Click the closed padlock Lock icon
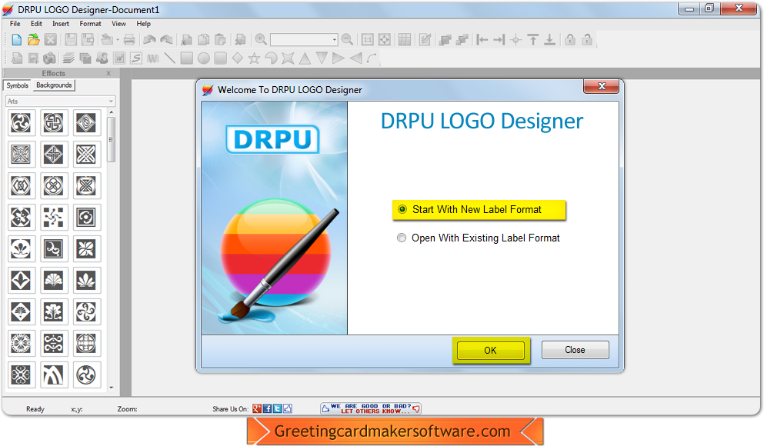Image resolution: width=764 pixels, height=446 pixels. click(570, 40)
